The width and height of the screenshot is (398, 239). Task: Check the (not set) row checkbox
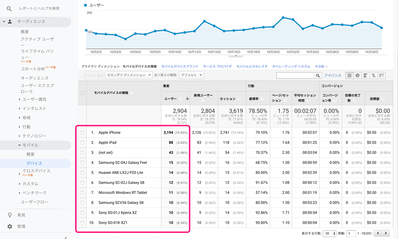(82, 152)
